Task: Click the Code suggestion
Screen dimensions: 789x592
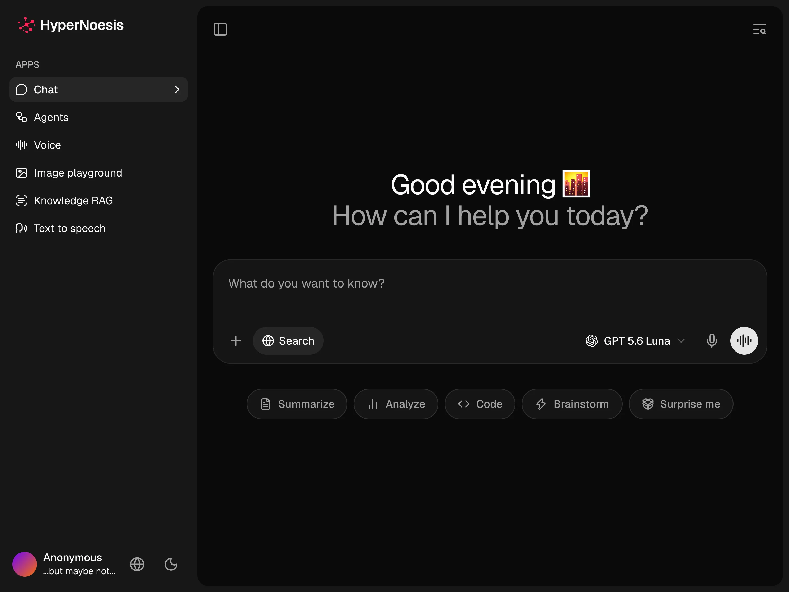Action: click(x=480, y=404)
